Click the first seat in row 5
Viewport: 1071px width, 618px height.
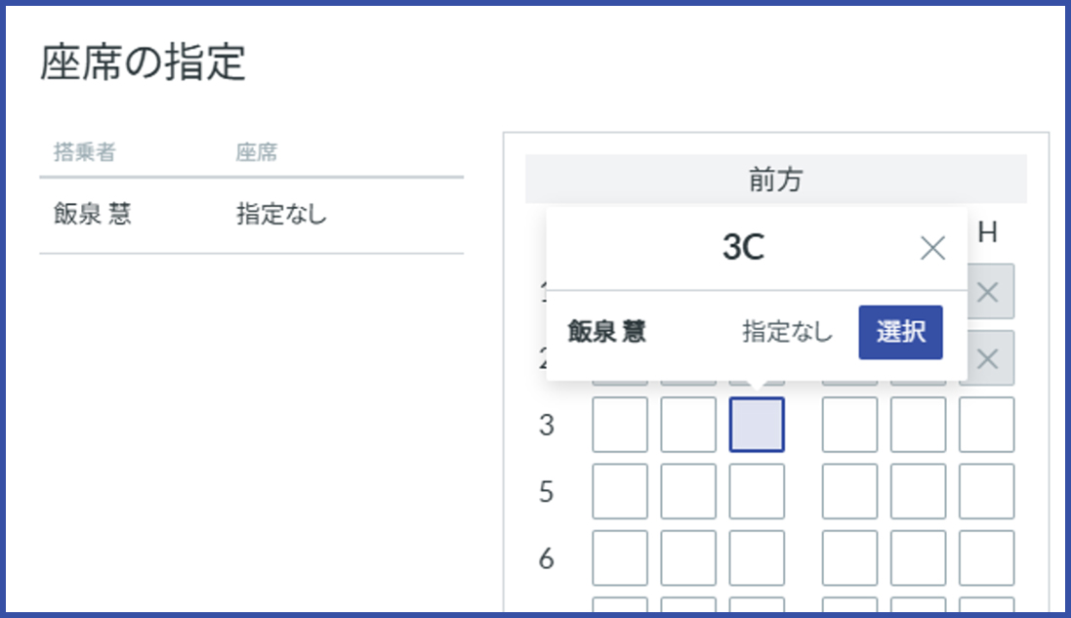(619, 492)
